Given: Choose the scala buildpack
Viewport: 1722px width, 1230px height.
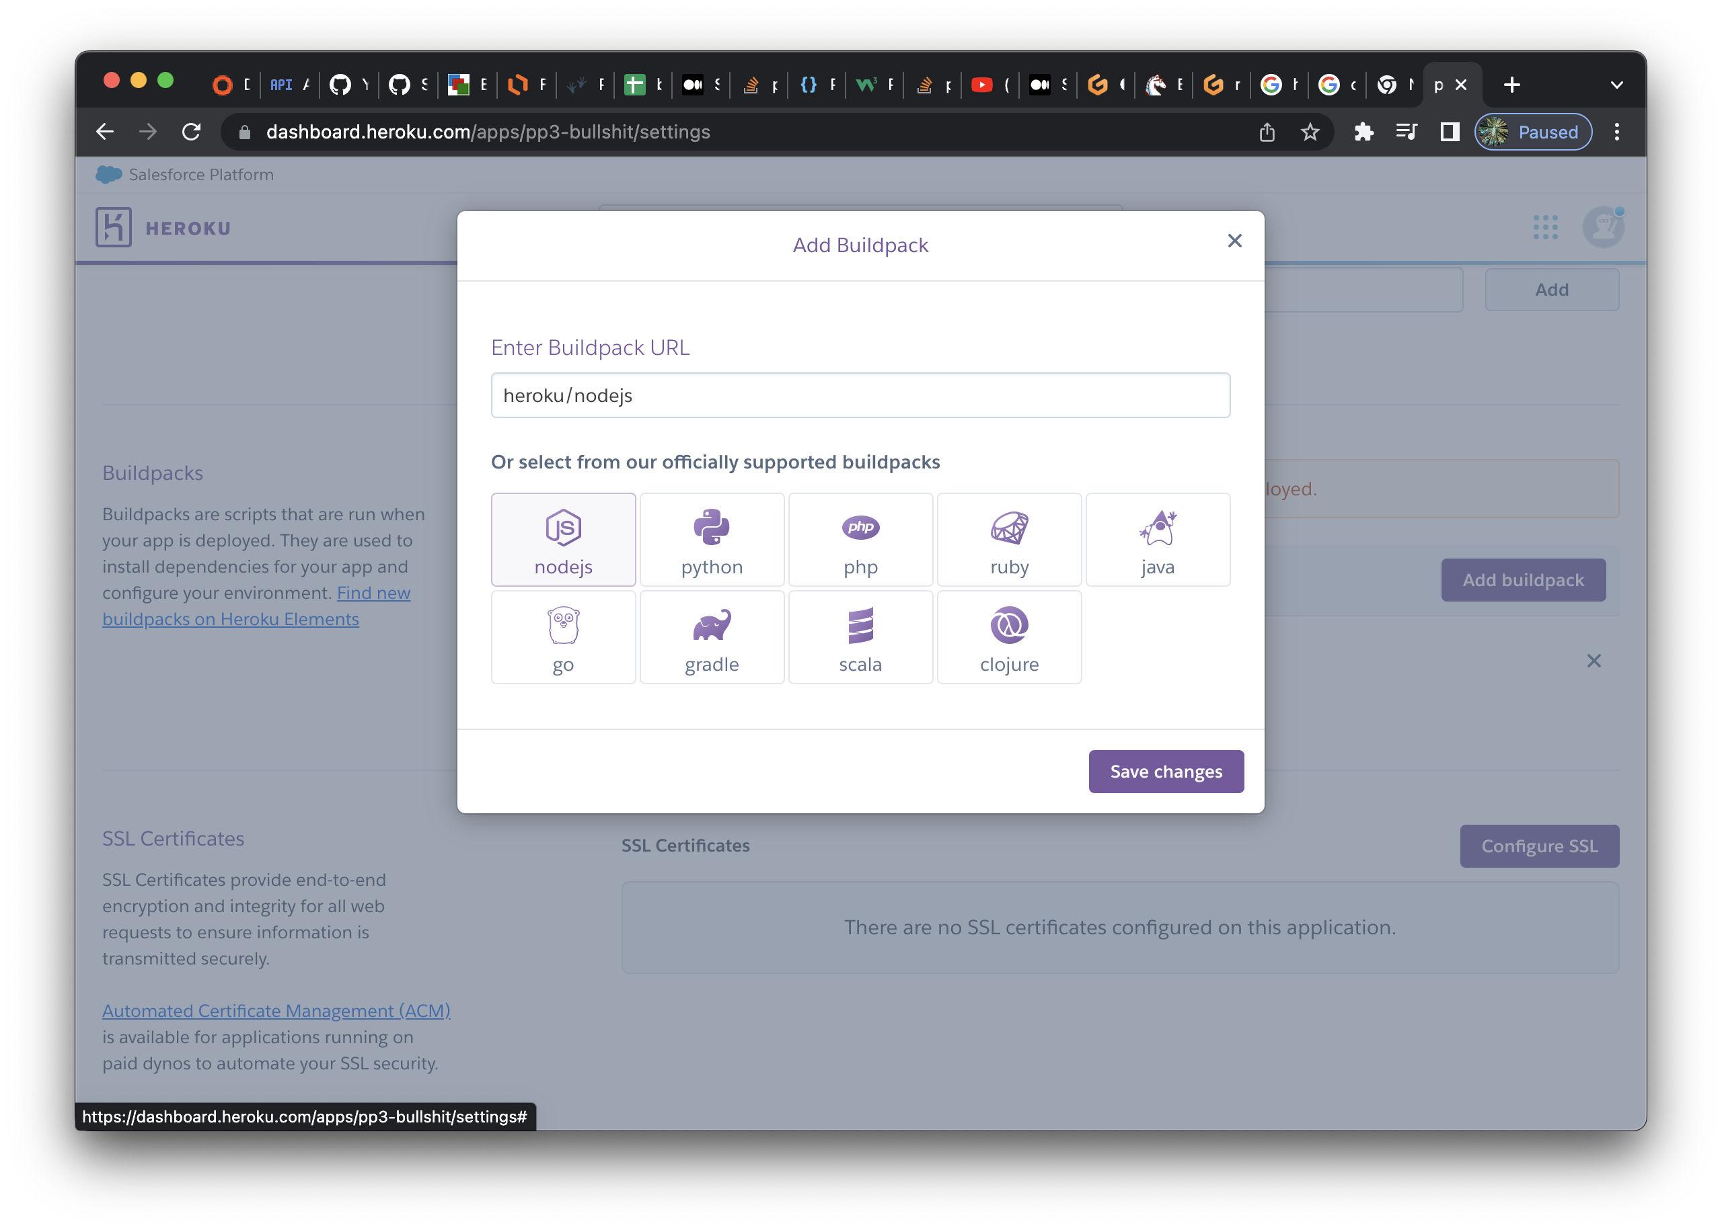Looking at the screenshot, I should pos(860,637).
